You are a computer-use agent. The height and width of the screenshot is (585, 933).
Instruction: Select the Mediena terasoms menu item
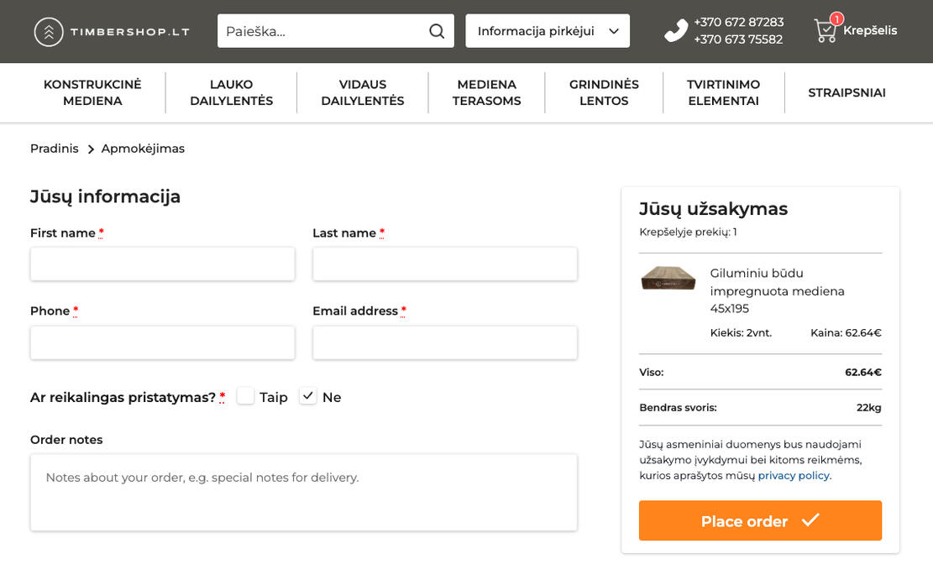(486, 92)
